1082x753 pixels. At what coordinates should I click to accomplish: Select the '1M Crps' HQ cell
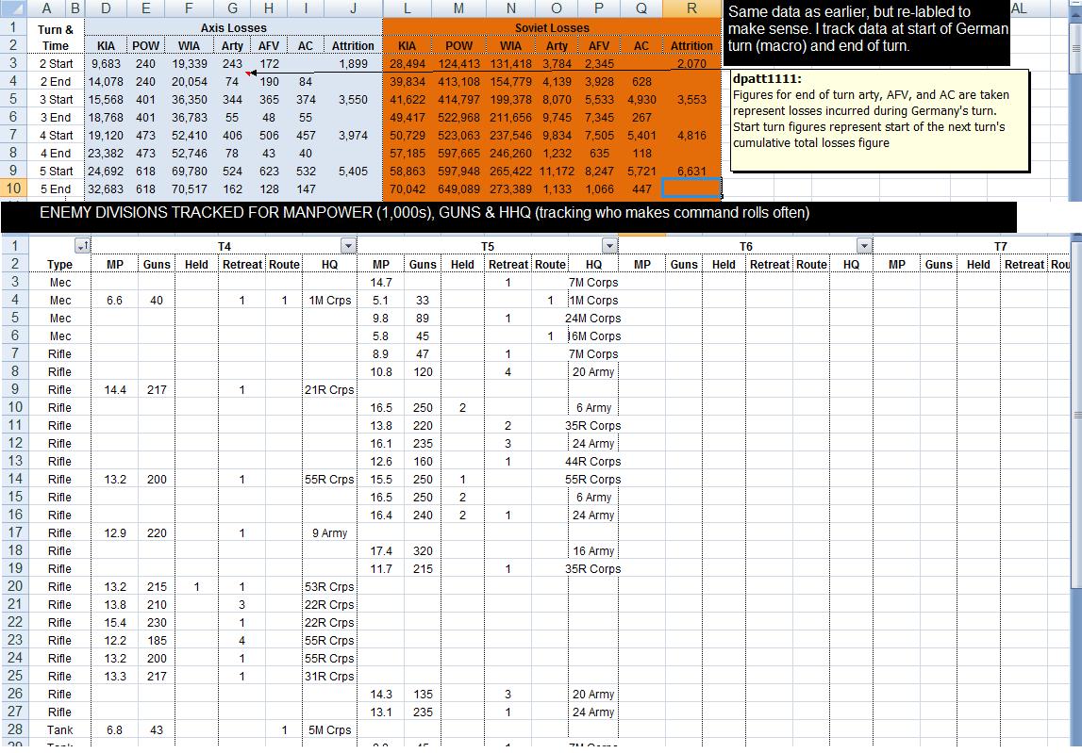pyautogui.click(x=330, y=300)
